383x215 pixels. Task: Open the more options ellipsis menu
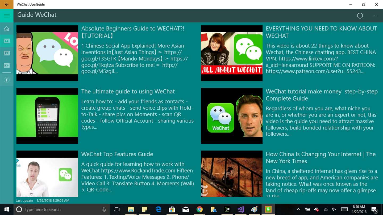point(376,16)
